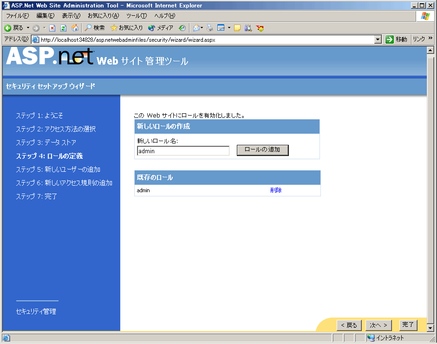The image size is (437, 344).
Task: Expand the Links (リンク) toolbar chevron
Action: tap(430, 38)
